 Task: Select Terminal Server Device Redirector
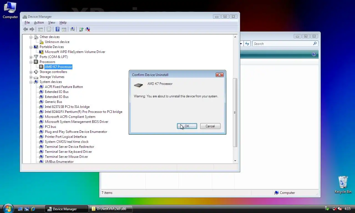click(69, 147)
